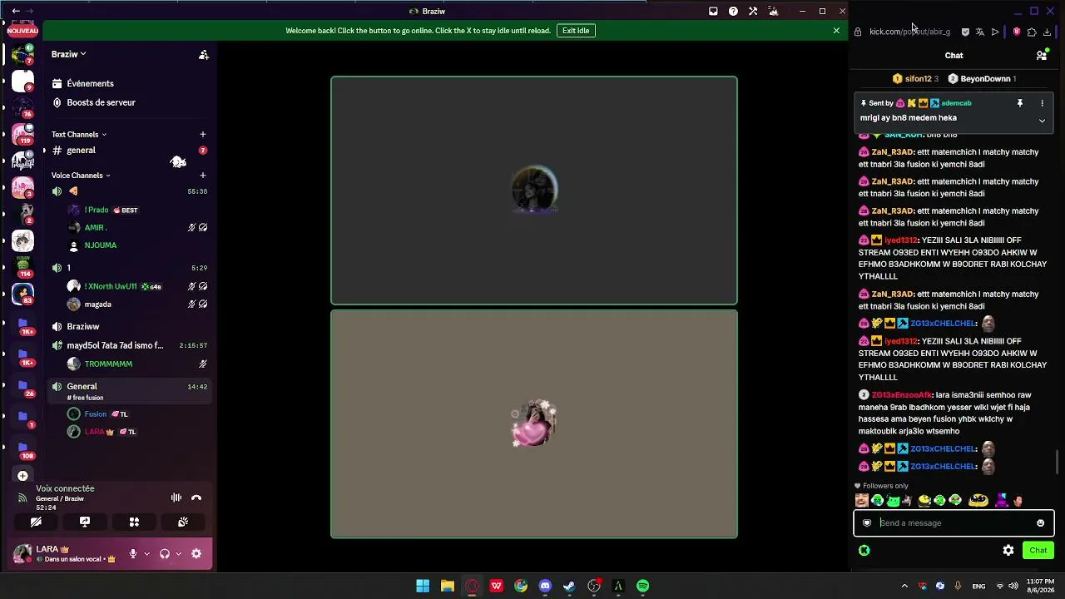Open noise suppression waveform icon in voice panel
Image resolution: width=1065 pixels, height=599 pixels.
point(176,498)
